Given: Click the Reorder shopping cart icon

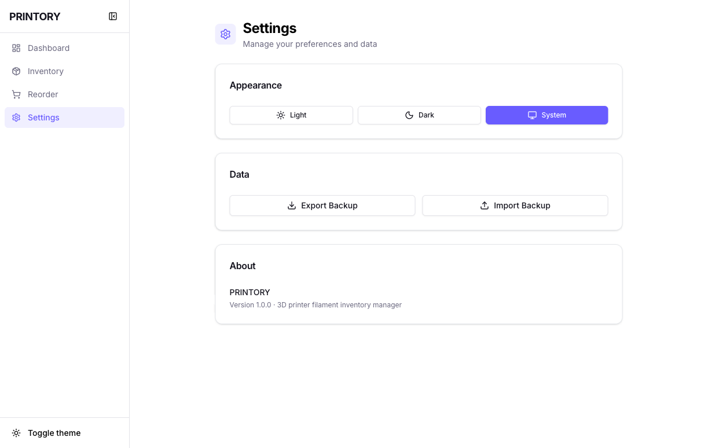Looking at the screenshot, I should pos(16,94).
